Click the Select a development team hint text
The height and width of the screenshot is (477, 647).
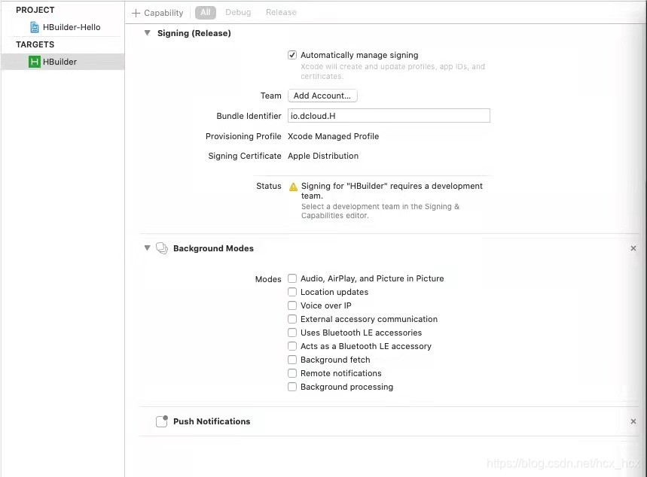(380, 211)
